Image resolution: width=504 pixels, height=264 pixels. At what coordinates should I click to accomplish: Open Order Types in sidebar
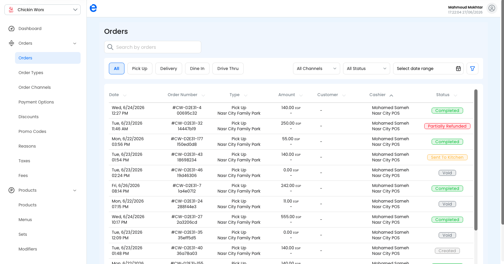[31, 73]
